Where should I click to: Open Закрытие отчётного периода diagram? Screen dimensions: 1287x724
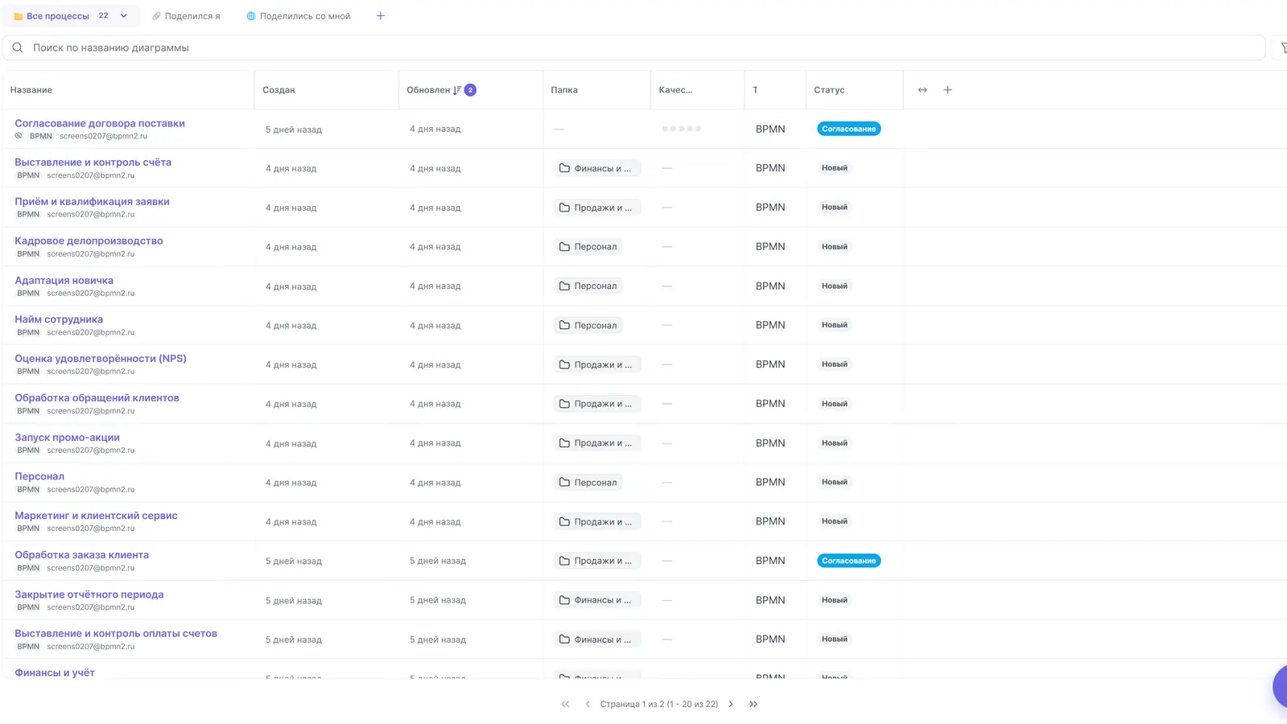point(89,594)
